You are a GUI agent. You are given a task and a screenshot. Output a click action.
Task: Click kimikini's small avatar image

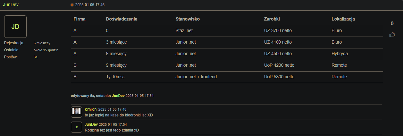(76, 111)
